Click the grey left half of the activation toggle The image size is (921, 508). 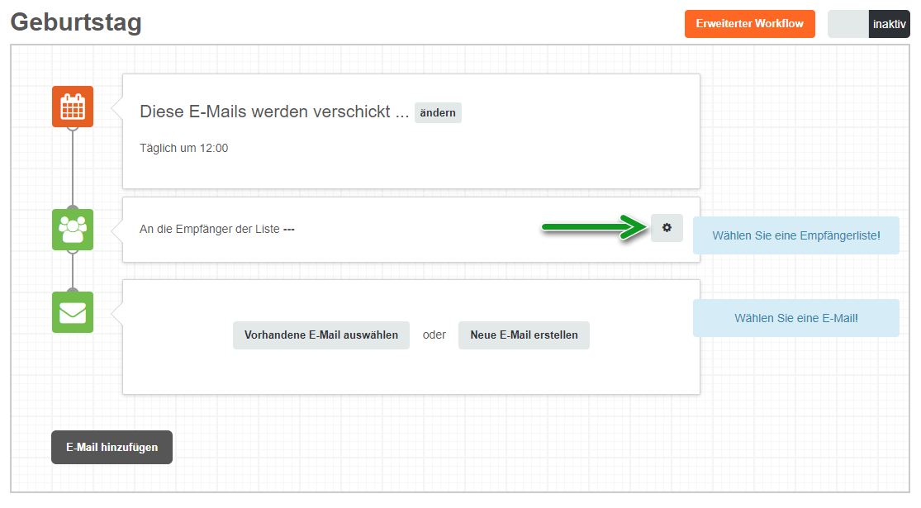coord(848,24)
